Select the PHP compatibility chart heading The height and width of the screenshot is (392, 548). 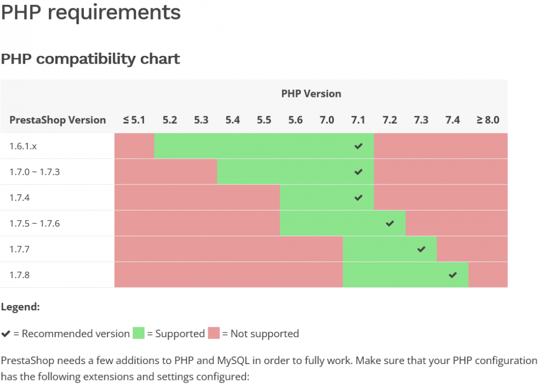pos(90,59)
